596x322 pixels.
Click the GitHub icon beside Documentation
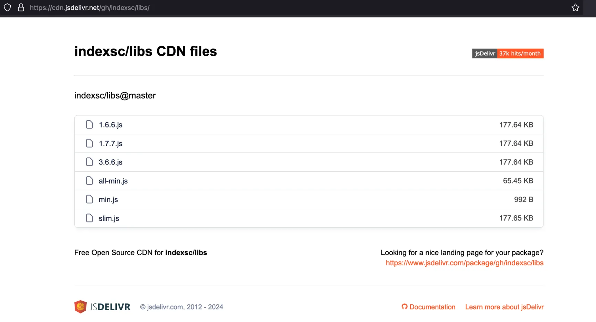(x=404, y=306)
